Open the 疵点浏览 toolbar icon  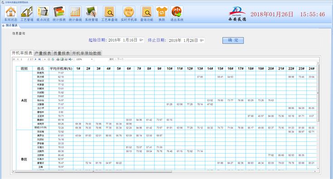pyautogui.click(x=43, y=14)
